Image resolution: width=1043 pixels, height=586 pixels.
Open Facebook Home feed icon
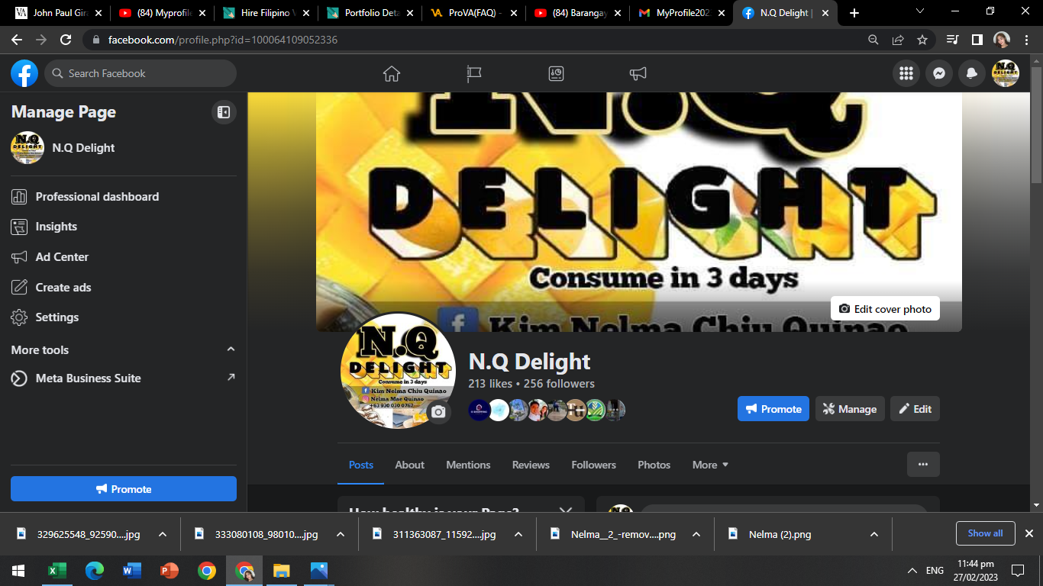[392, 73]
